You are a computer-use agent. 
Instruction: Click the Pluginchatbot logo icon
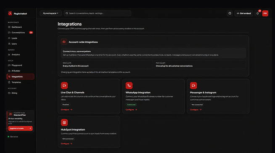pyautogui.click(x=10, y=13)
